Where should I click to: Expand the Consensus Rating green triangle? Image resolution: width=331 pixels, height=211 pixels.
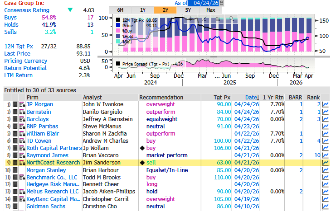[70, 10]
